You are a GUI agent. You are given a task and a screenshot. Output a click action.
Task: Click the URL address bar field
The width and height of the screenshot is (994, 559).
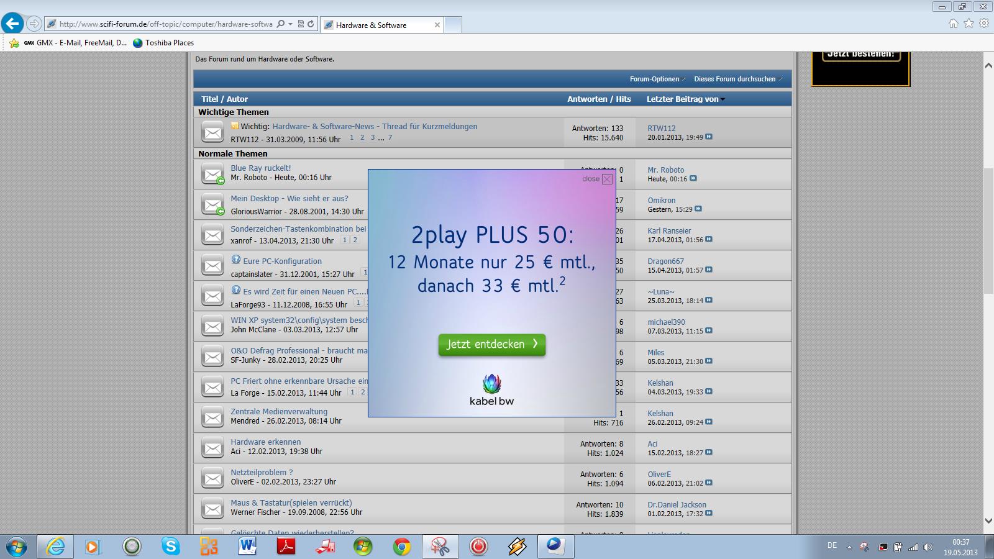(x=165, y=24)
